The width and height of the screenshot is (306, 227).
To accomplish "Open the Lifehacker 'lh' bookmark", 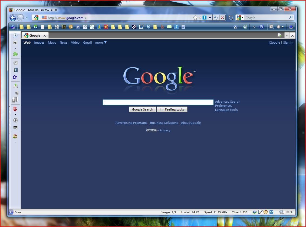I will pyautogui.click(x=64, y=27).
